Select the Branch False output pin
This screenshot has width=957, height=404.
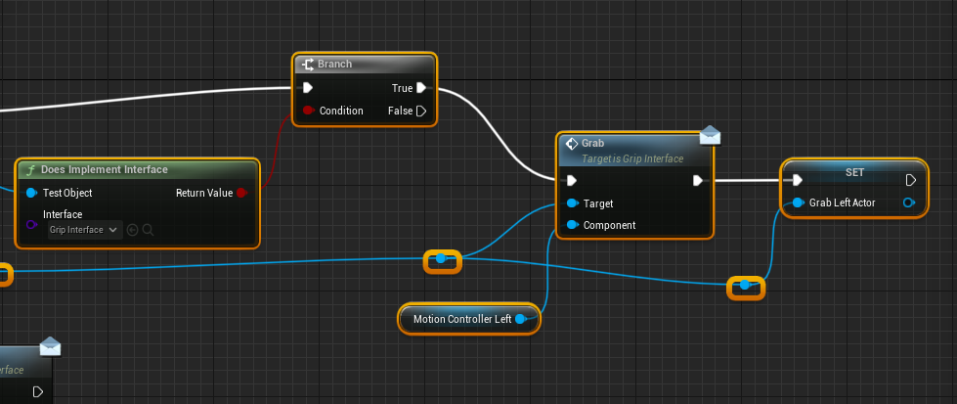click(421, 111)
